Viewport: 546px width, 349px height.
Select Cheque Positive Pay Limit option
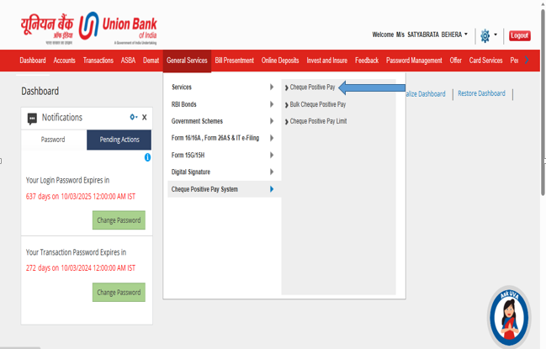[x=318, y=121]
